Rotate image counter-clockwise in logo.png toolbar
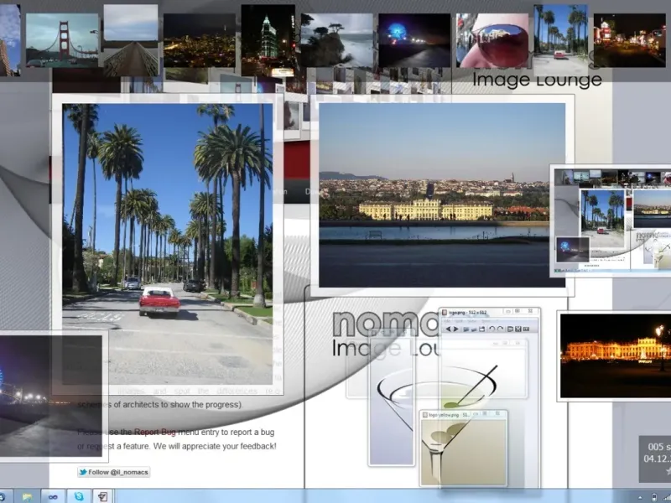Image resolution: width=671 pixels, height=503 pixels. click(x=492, y=329)
